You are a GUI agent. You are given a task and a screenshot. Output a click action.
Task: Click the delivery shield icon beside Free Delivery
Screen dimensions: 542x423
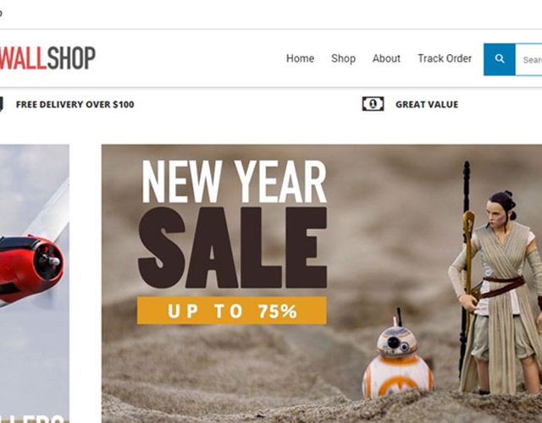pos(1,104)
